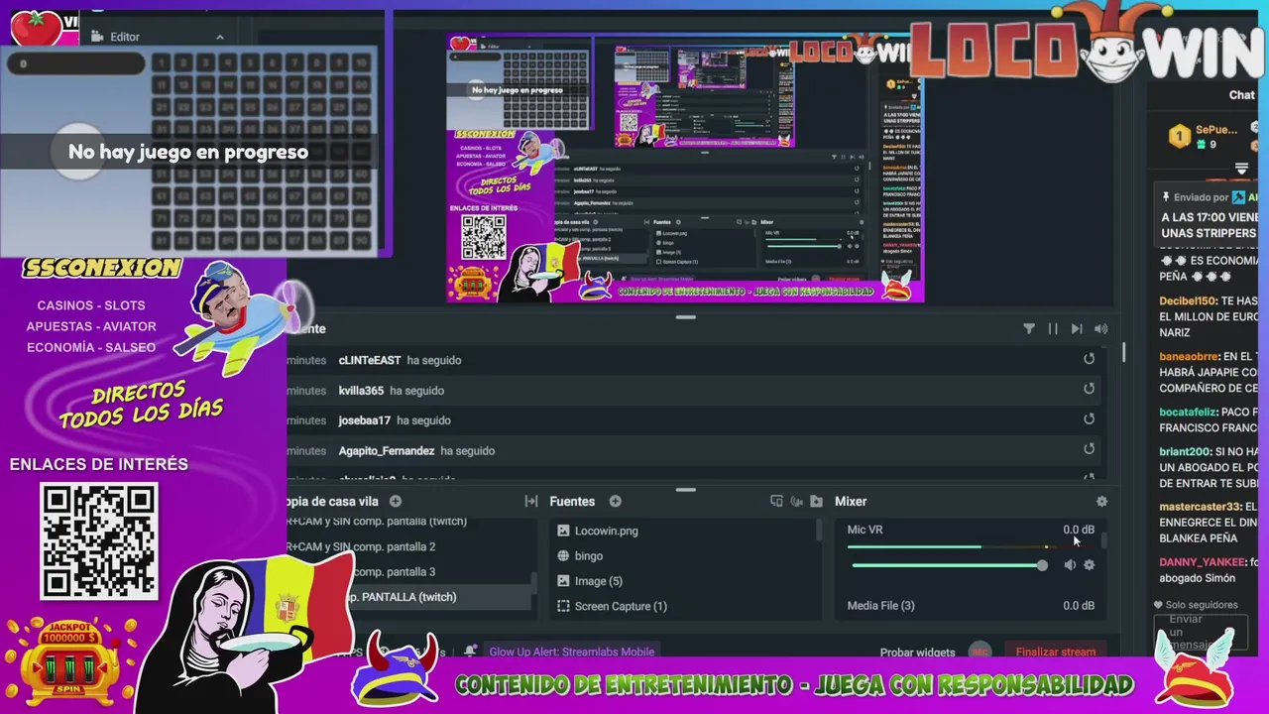The image size is (1269, 714).
Task: Open Mixer advanced settings gear
Action: (1101, 502)
